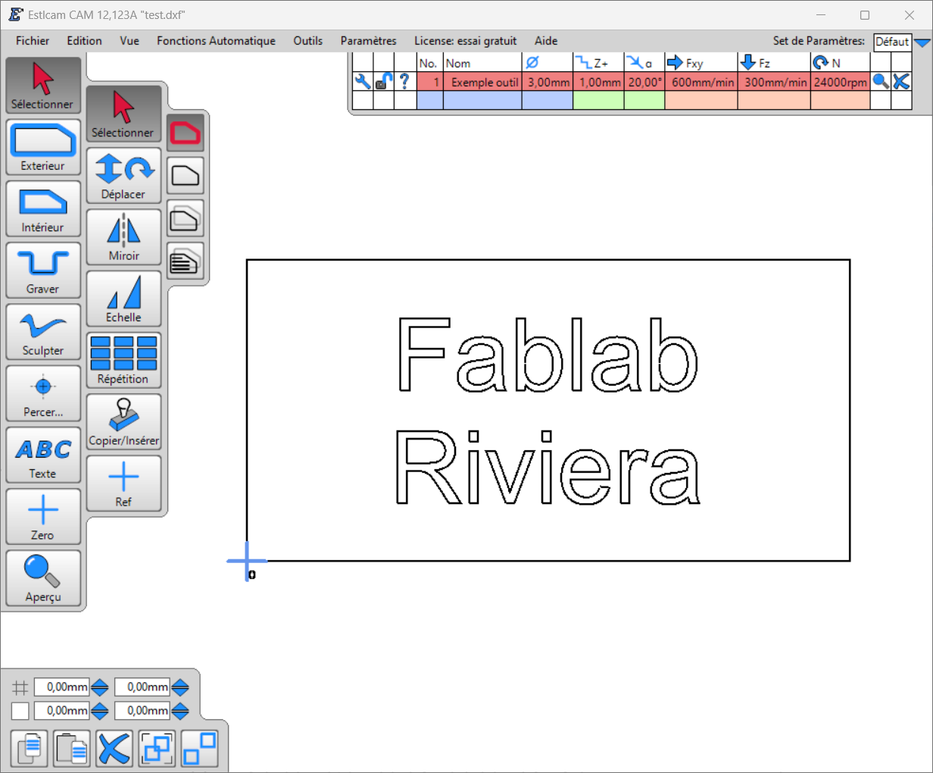Image resolution: width=933 pixels, height=773 pixels.
Task: Click first 0,00mm field beside white square
Action: 61,711
